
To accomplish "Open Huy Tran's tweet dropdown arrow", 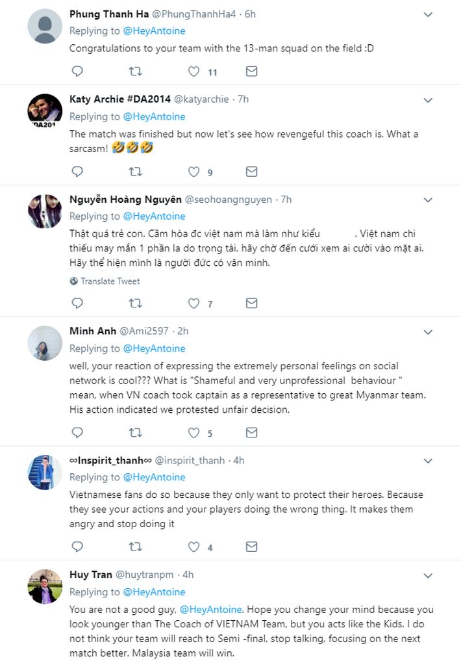I will point(428,576).
